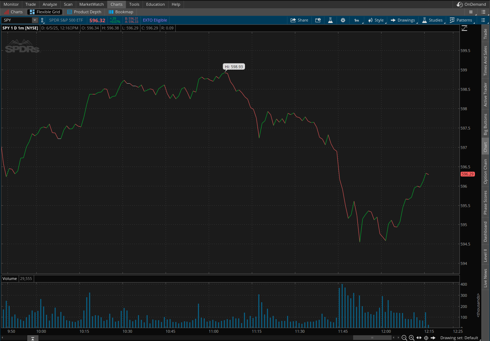
Task: Expand the SPY symbol dropdown arrow
Action: (35, 20)
